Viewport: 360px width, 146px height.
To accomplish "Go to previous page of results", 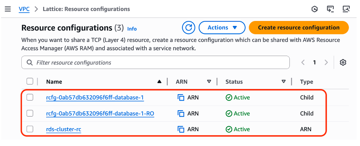I will [303, 63].
